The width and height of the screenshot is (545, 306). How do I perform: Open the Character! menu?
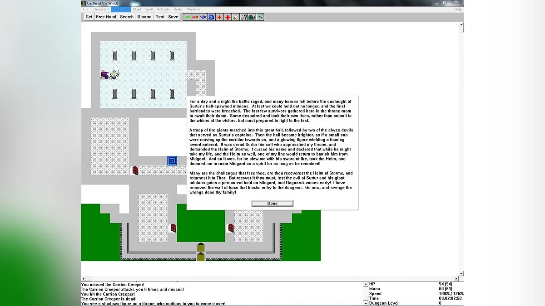[x=100, y=9]
